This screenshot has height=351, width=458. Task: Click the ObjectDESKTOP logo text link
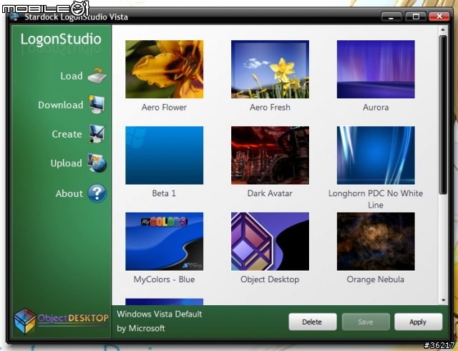tap(73, 318)
